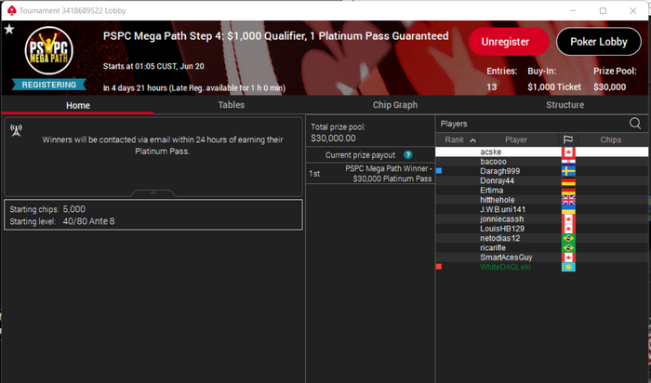This screenshot has height=383, width=651.
Task: Click the PSPC Mega Path logo
Action: click(49, 51)
